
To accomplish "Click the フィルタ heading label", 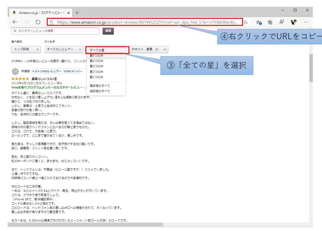I will pyautogui.click(x=49, y=41).
